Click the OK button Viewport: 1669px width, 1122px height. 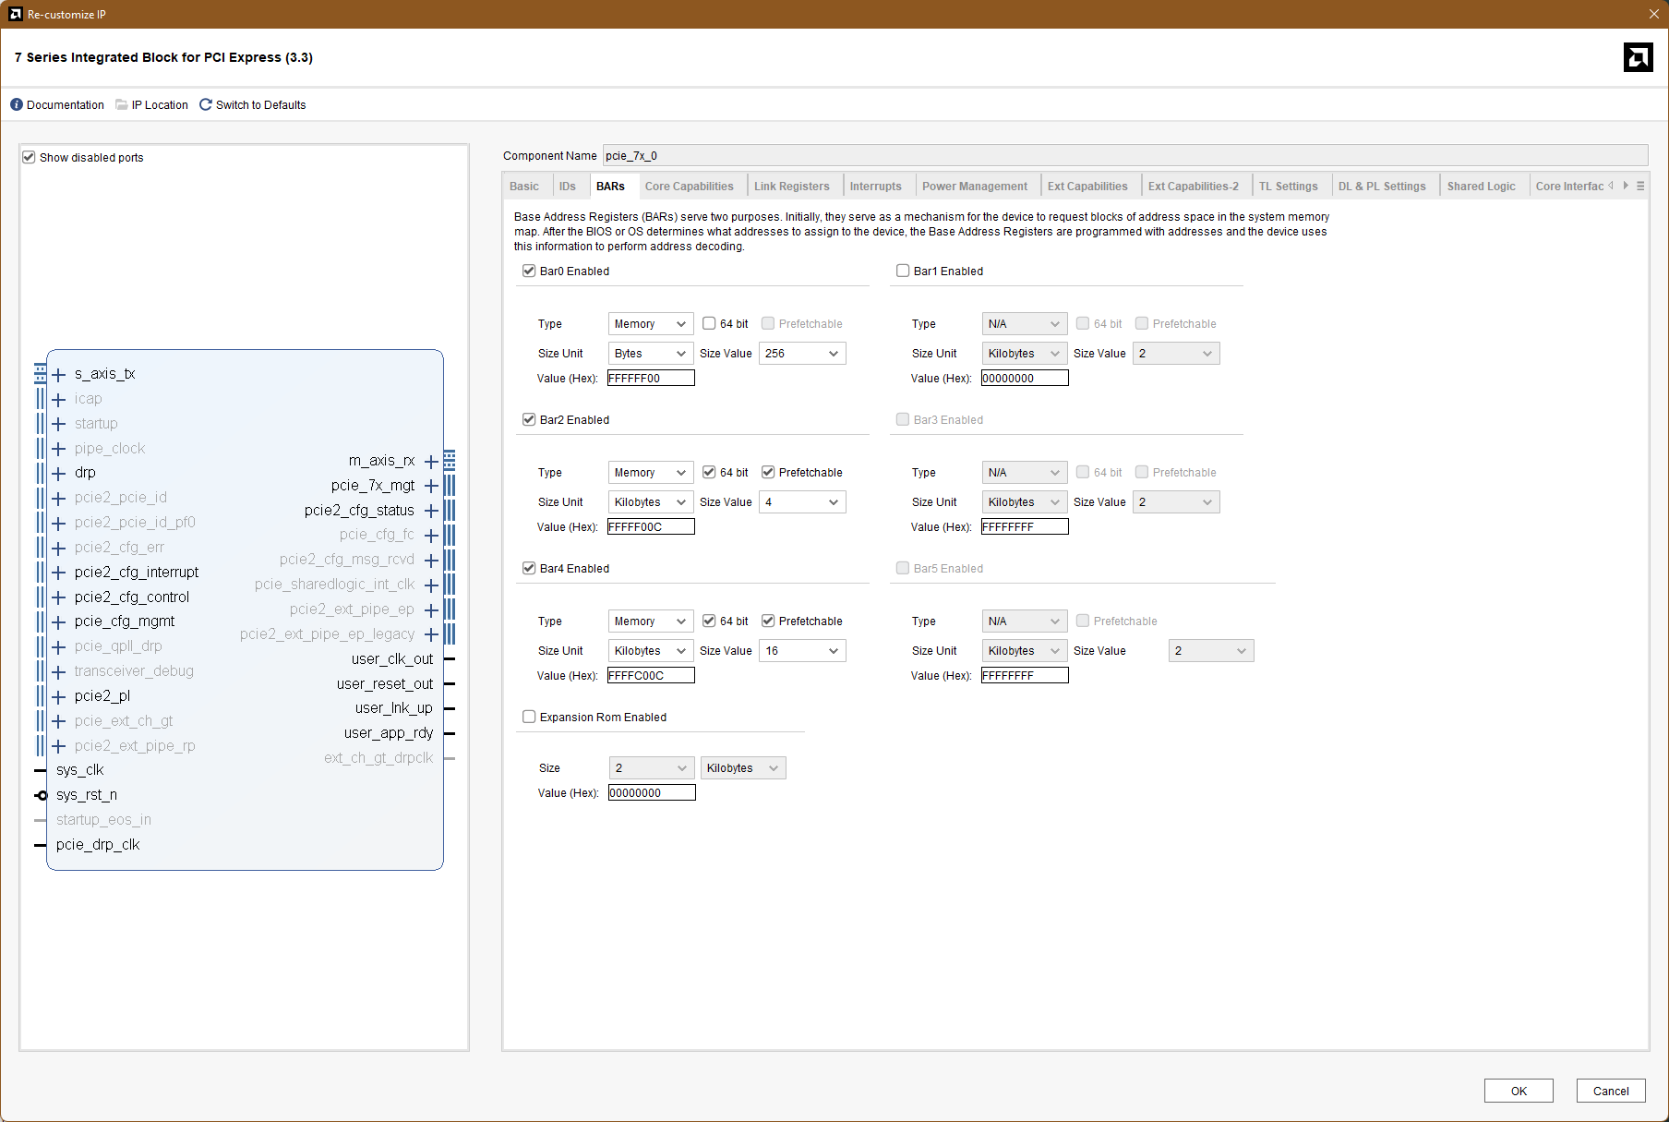[1519, 1091]
